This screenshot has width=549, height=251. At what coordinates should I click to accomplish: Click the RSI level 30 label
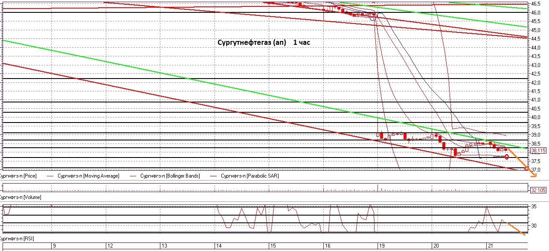pos(534,225)
